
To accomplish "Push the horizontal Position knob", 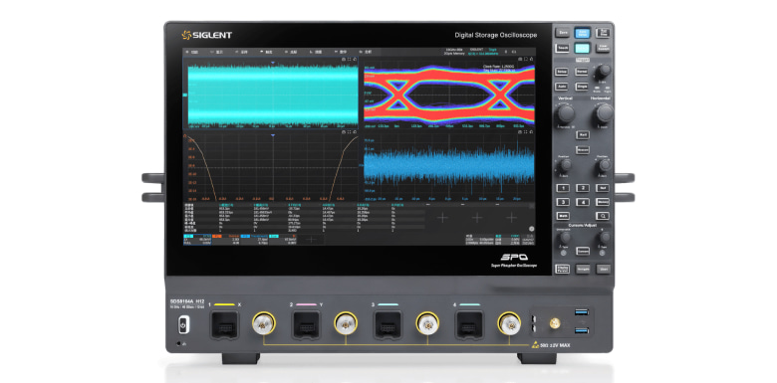I will click(x=604, y=165).
